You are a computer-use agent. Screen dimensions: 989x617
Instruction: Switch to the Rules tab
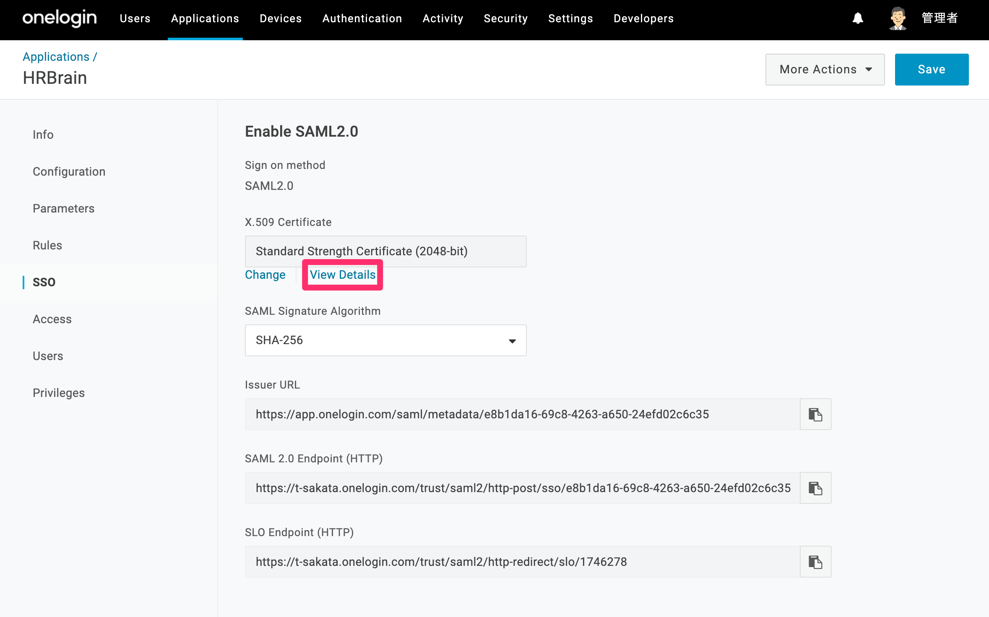coord(47,245)
